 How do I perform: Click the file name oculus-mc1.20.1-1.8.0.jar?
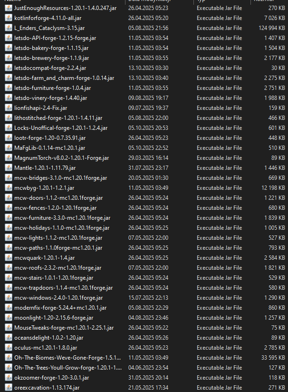pyautogui.click(x=46, y=348)
